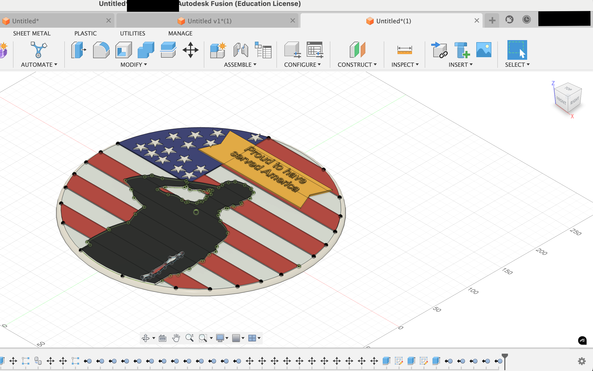Switch to the MANAGE tab

[x=180, y=33]
